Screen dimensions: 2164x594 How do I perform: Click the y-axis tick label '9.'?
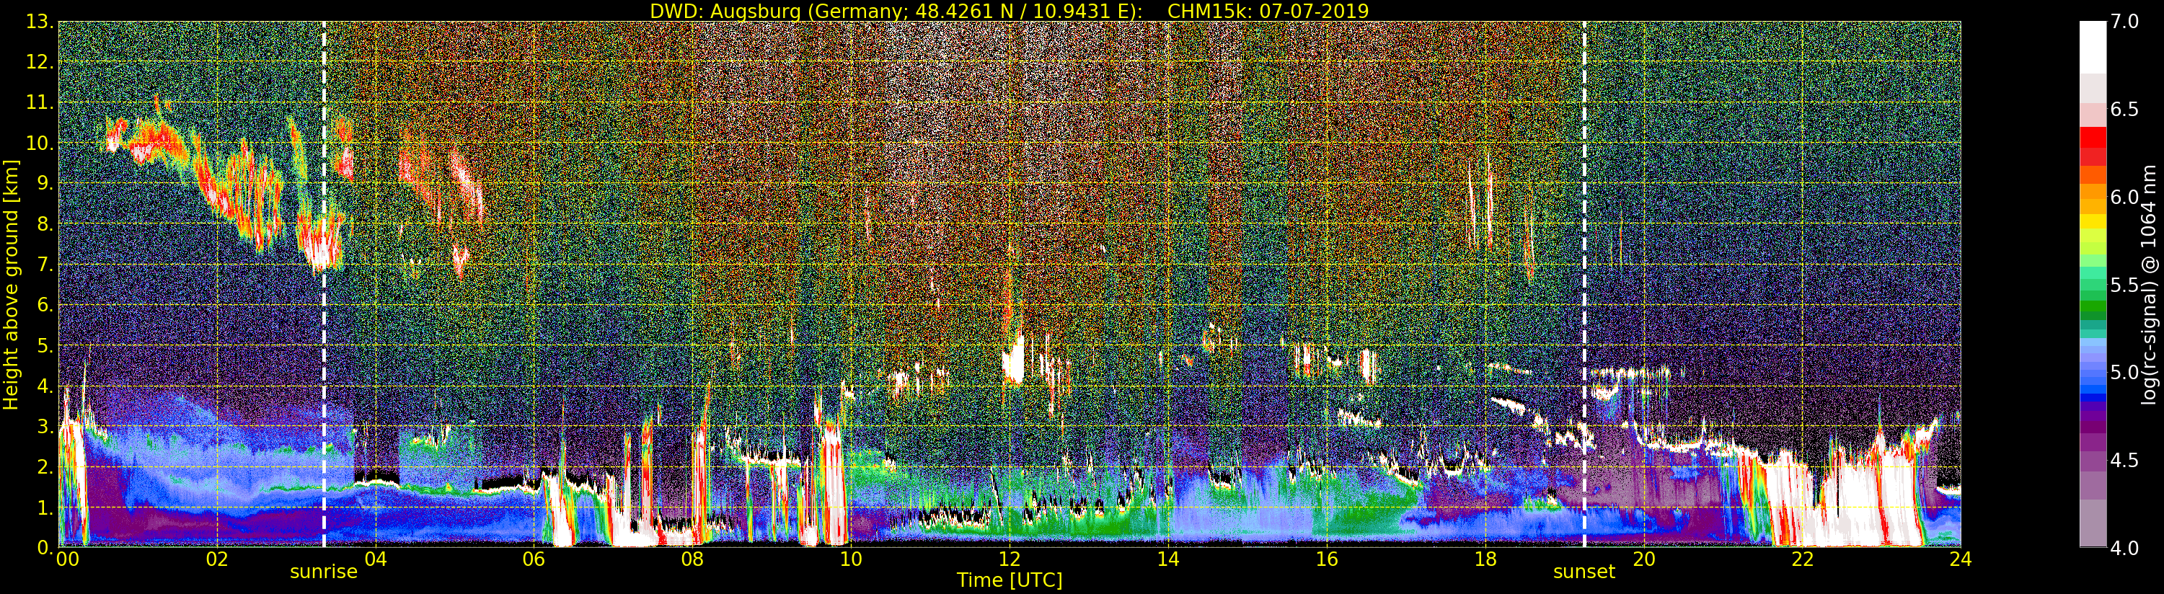(45, 183)
